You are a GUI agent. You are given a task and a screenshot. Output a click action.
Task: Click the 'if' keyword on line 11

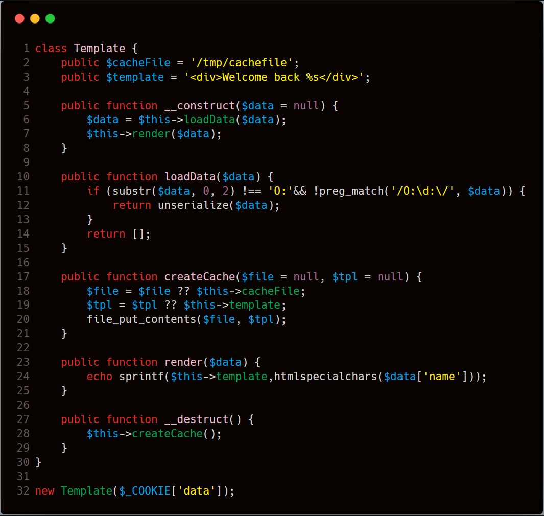[x=93, y=191]
